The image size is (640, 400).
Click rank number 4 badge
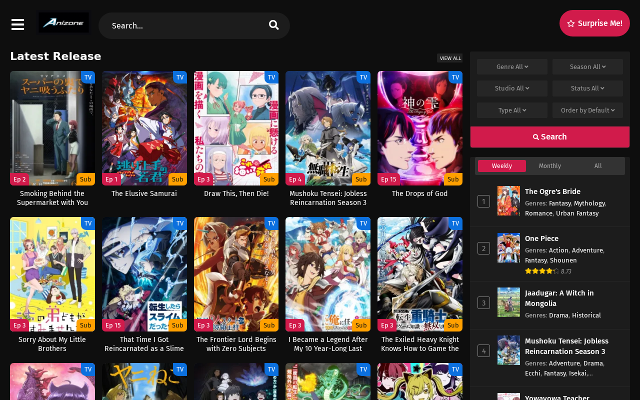(483, 351)
